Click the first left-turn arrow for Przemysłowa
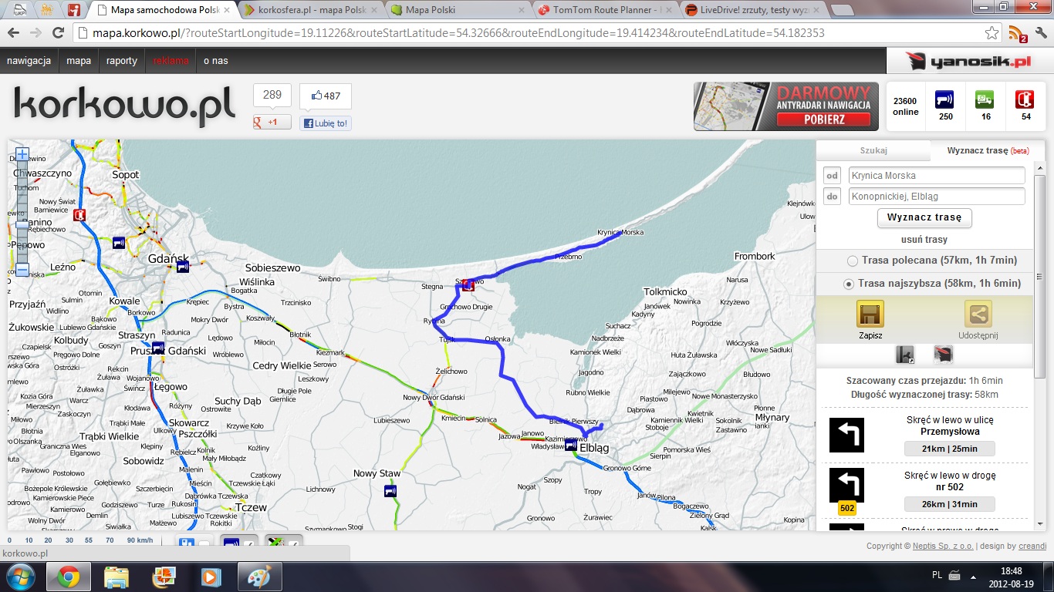 [846, 435]
